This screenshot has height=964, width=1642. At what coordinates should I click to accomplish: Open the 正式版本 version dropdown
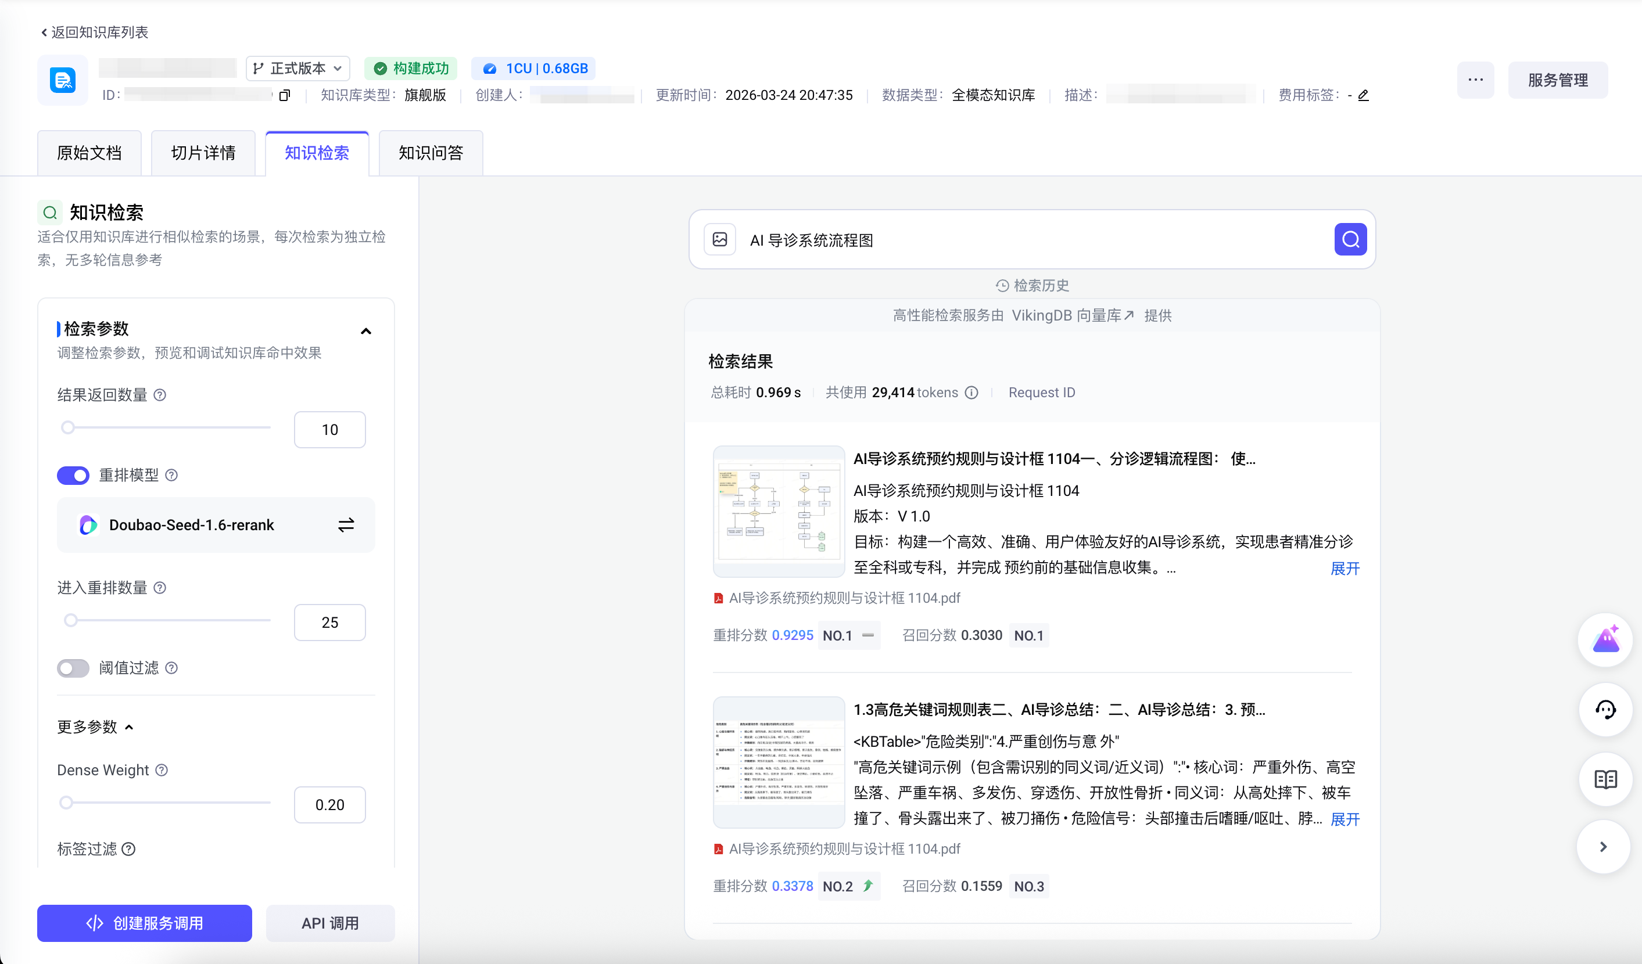pos(297,69)
